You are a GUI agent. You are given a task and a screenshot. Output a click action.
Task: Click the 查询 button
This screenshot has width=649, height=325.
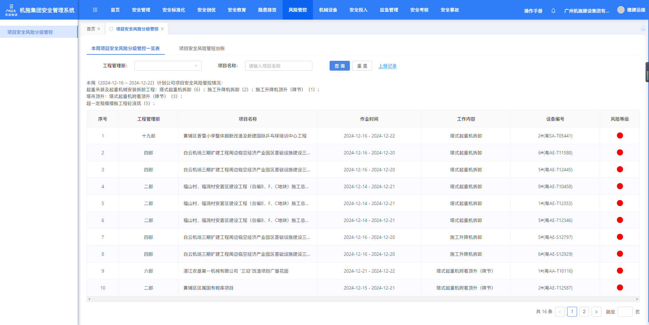click(339, 66)
